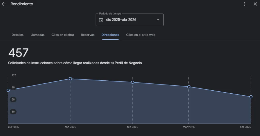
Task: Click the 'dic 2025' x-axis label
Action: [x=13, y=127]
